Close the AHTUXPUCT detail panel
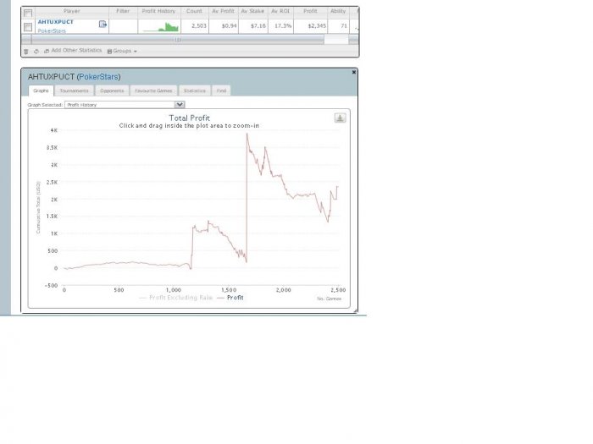The width and height of the screenshot is (593, 444). click(354, 72)
